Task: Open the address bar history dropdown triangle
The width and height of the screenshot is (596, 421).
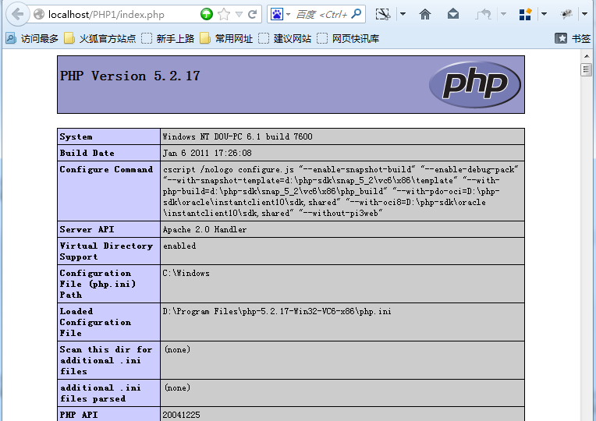Action: pyautogui.click(x=239, y=15)
